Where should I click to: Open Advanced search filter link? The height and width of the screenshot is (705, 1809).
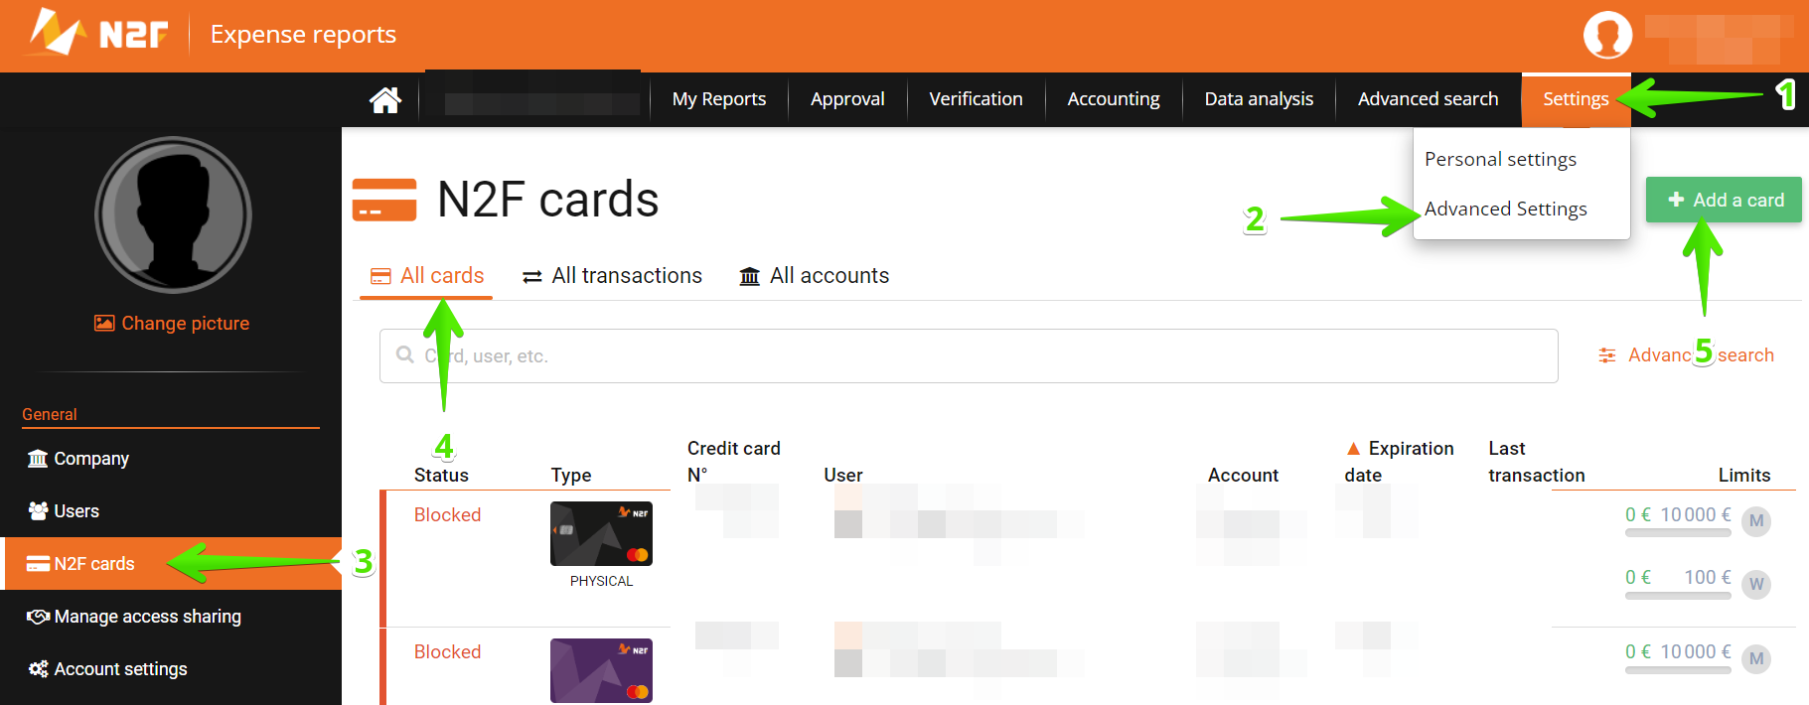[x=1686, y=355]
